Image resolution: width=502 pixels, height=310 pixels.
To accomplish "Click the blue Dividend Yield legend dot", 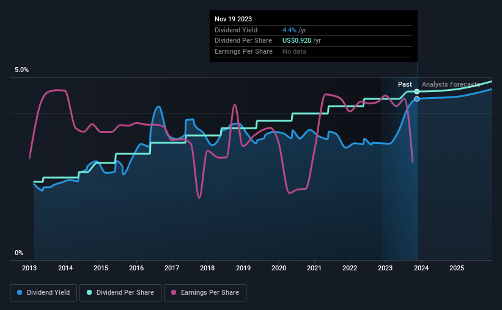I will tap(20, 292).
